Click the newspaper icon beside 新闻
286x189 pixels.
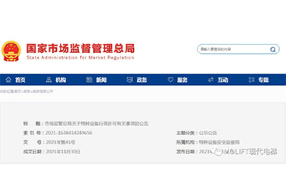tap(89, 80)
